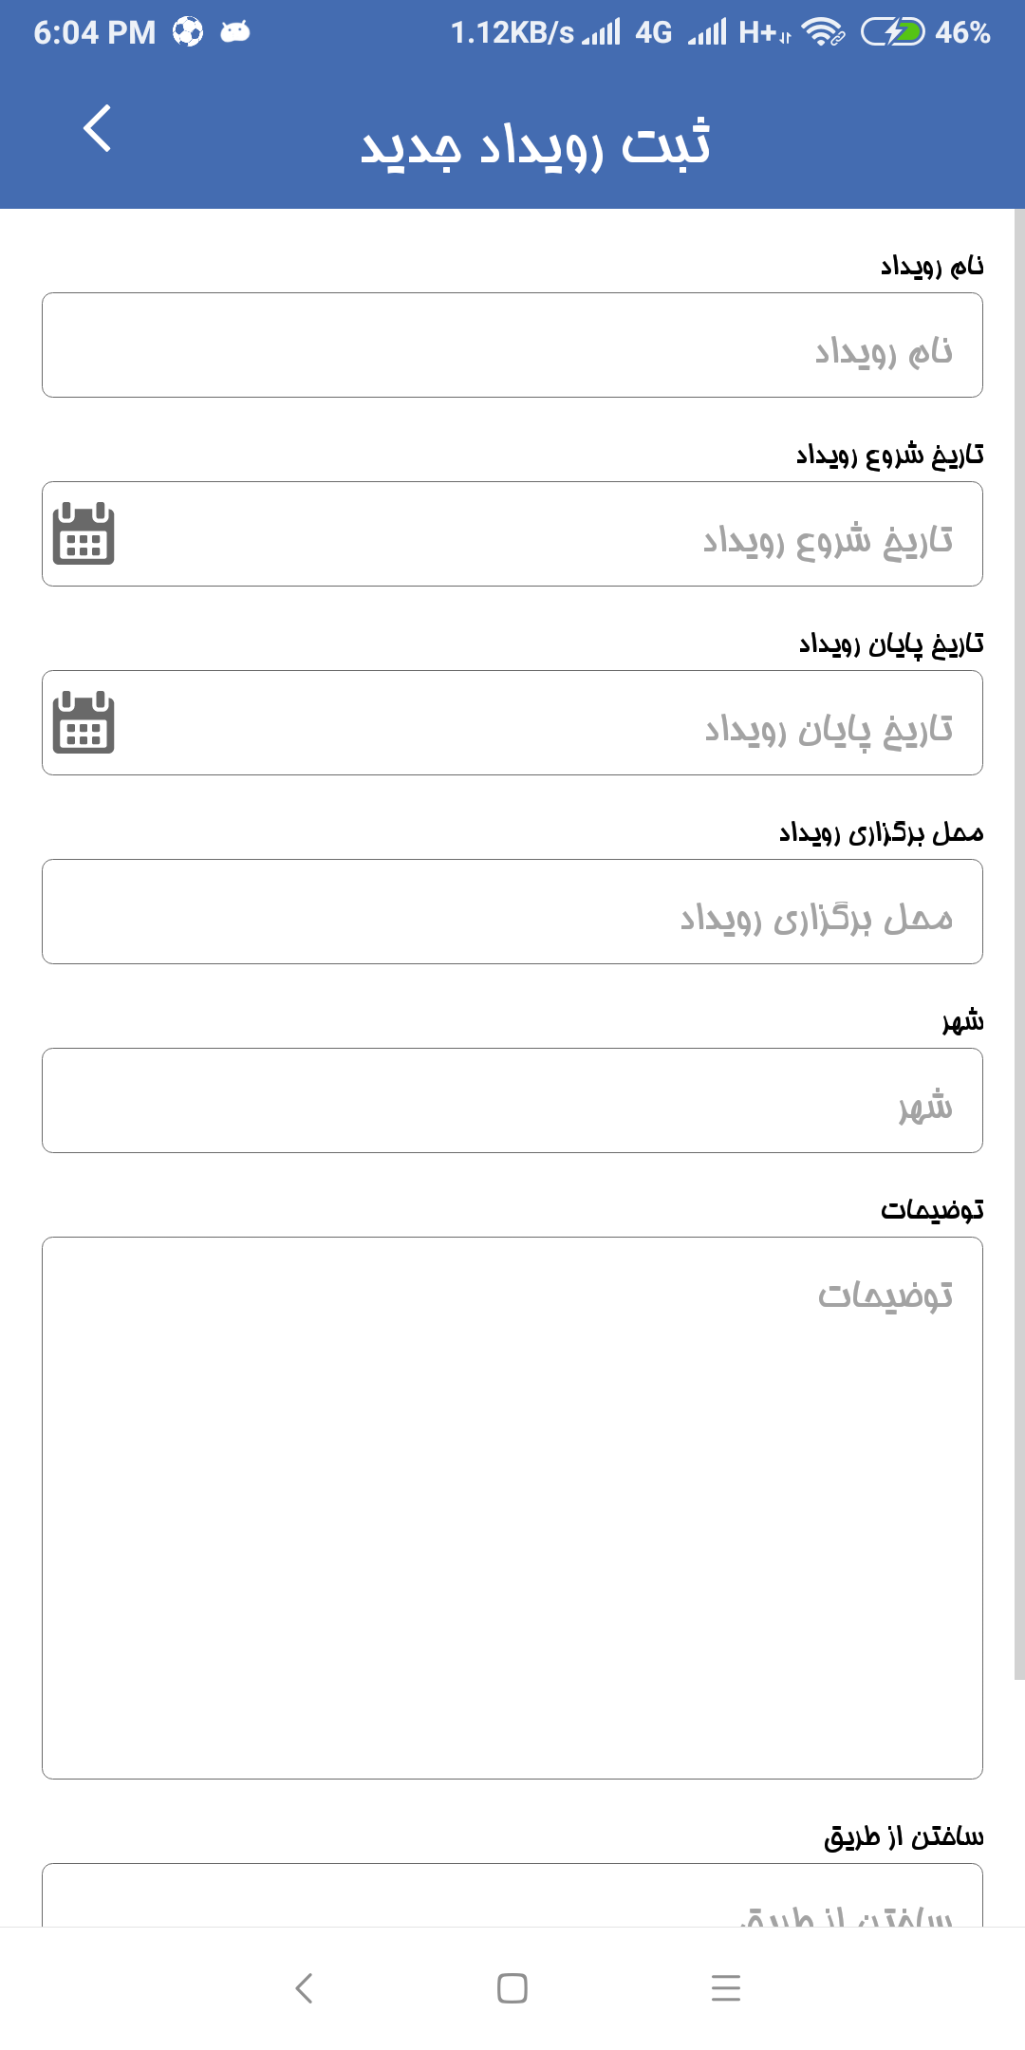This screenshot has width=1025, height=2050.
Task: Tap the Wi-Fi icon in status bar
Action: click(822, 32)
